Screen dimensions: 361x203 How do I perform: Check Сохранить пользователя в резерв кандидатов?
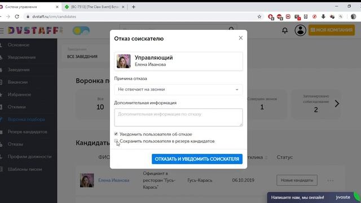pyautogui.click(x=116, y=140)
